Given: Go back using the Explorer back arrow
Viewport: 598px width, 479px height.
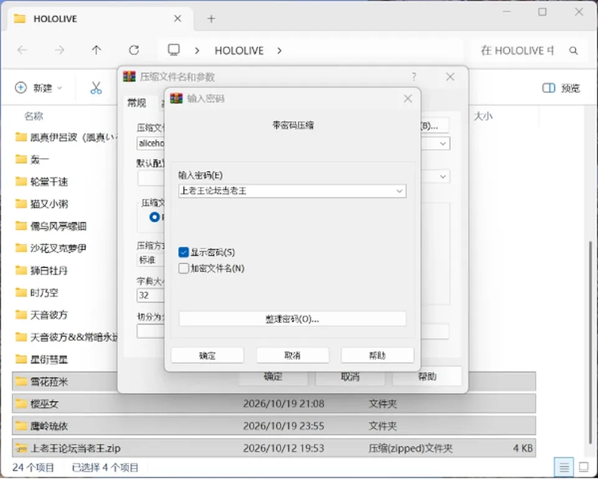Looking at the screenshot, I should coord(22,50).
